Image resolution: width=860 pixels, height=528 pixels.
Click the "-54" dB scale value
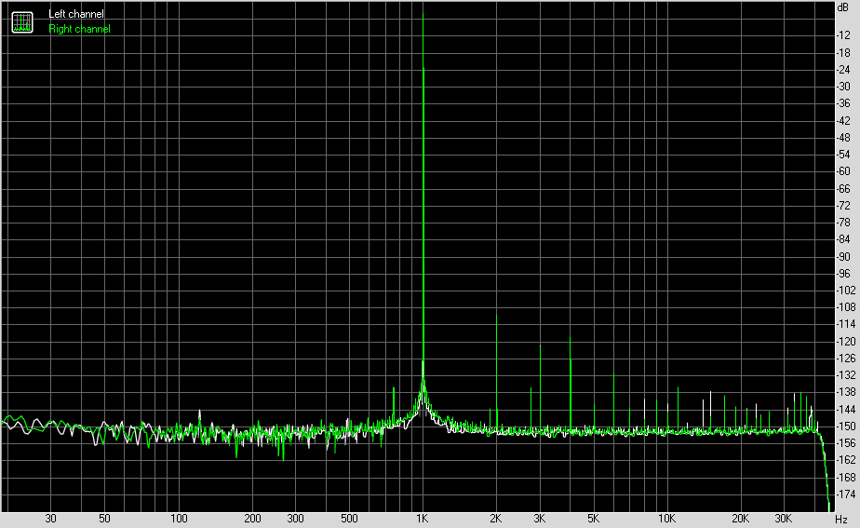point(843,155)
